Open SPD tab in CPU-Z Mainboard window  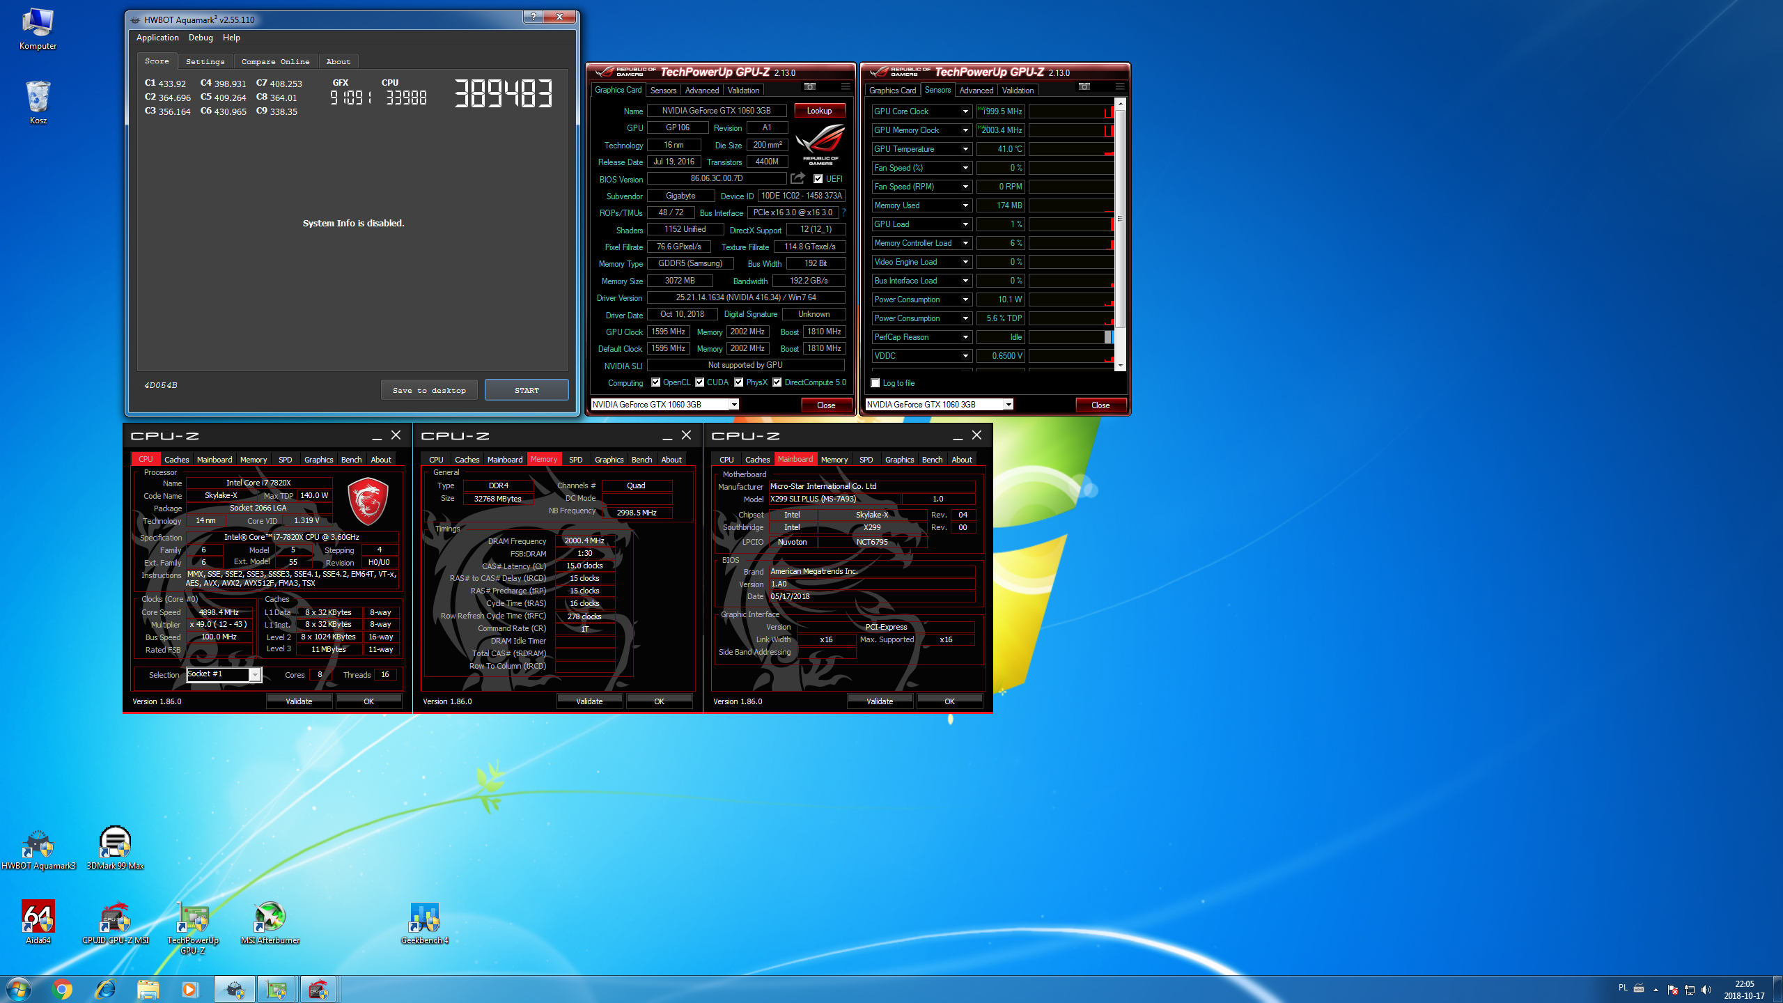tap(866, 460)
